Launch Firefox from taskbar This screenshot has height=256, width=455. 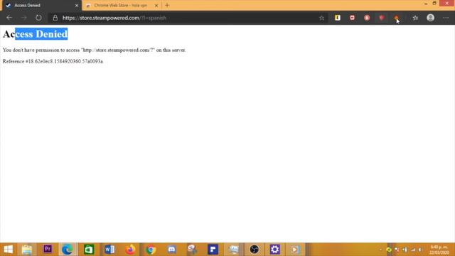click(x=130, y=250)
